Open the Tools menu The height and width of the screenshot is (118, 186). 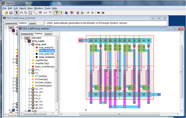click(x=47, y=8)
